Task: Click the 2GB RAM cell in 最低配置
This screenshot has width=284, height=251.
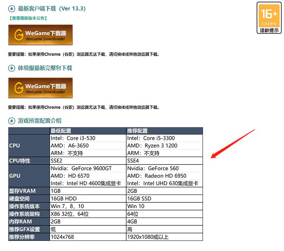Action: 88,222
